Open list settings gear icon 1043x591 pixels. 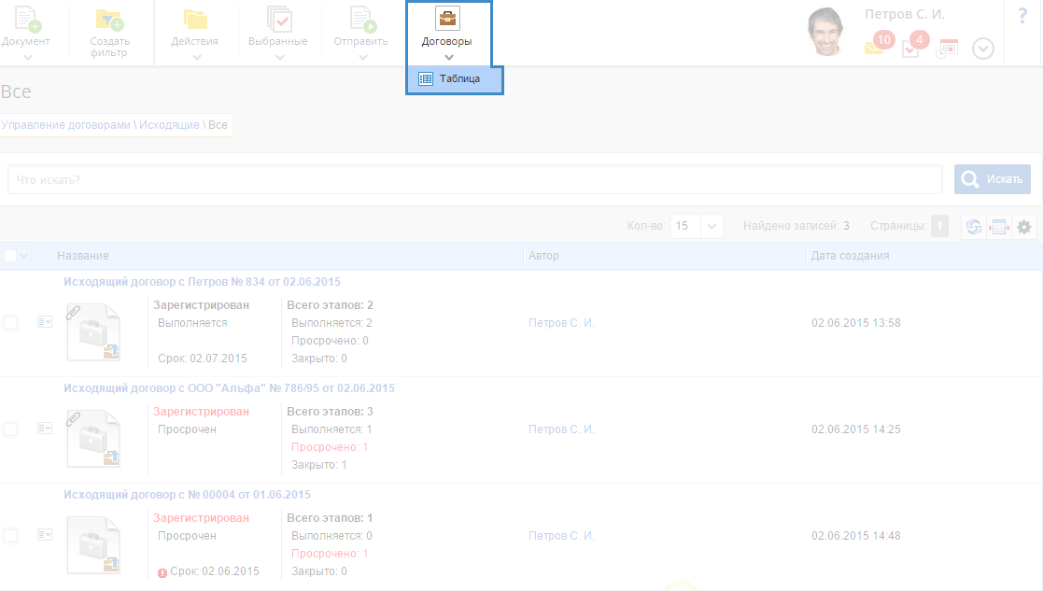tap(1024, 227)
